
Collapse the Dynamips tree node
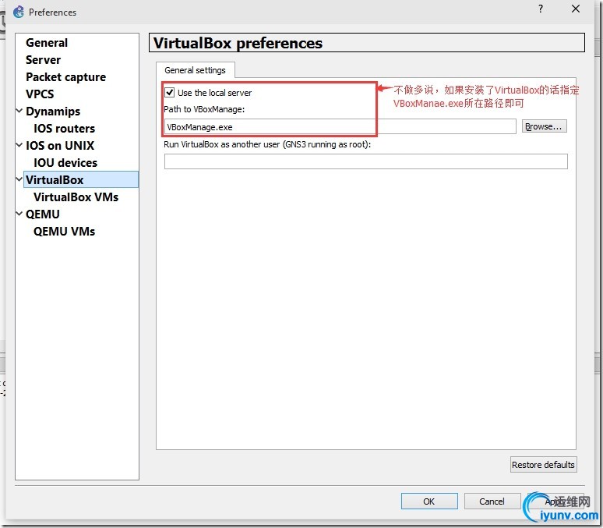(x=19, y=111)
